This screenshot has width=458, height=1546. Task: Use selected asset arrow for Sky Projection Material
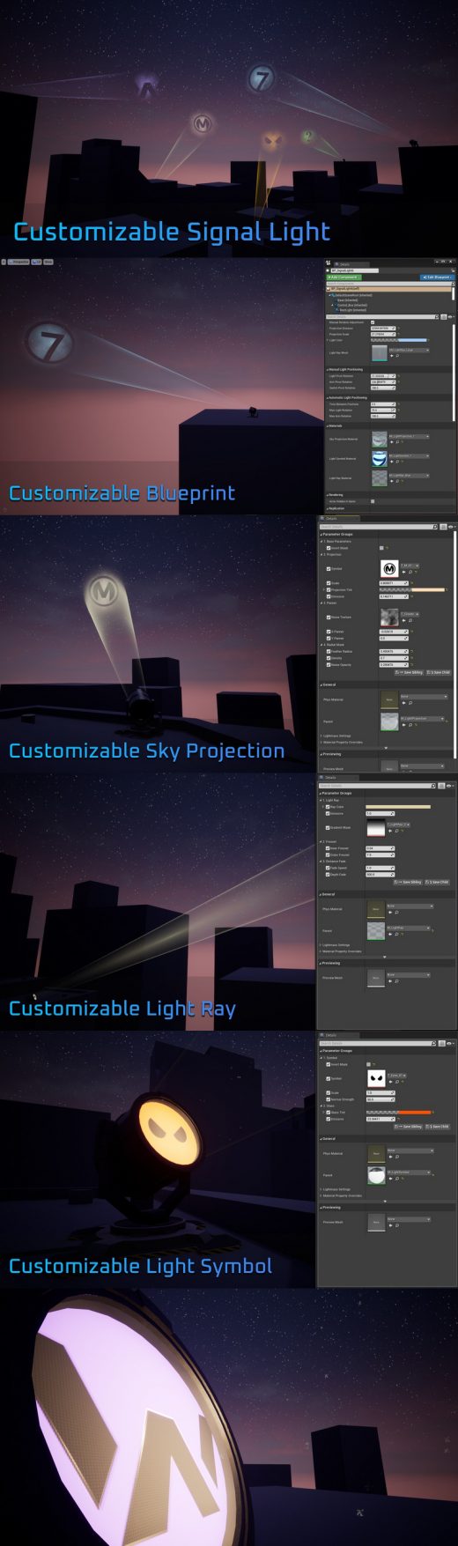pos(392,442)
